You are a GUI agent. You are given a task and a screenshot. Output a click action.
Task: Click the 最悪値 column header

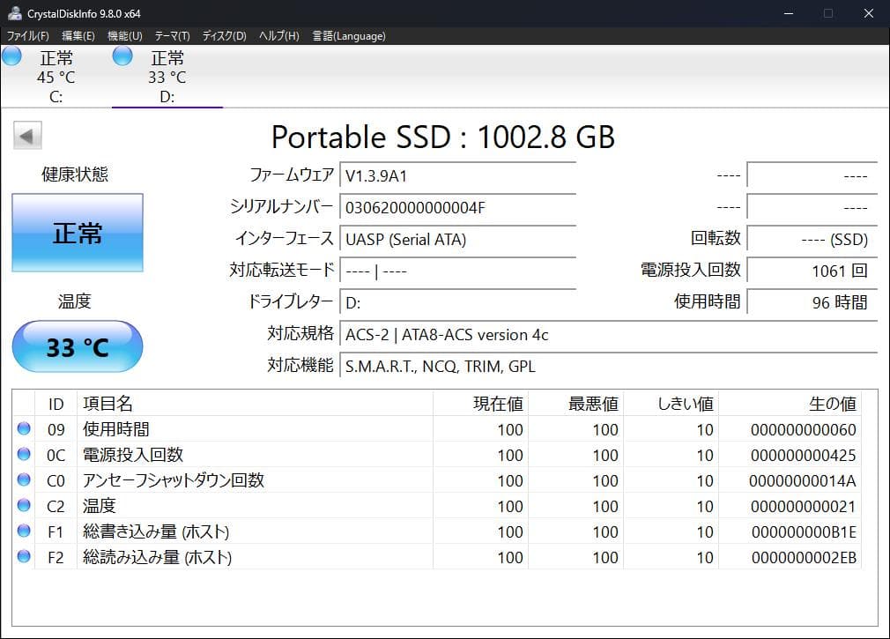(x=576, y=404)
